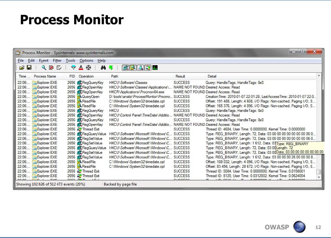Click the RegQueryKey icon in HKCU\Software\Classes row
Viewport: 331px width, 238px height.
[79, 83]
